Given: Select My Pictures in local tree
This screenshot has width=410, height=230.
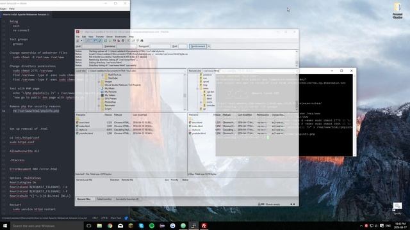Looking at the screenshot, I should coord(111,92).
